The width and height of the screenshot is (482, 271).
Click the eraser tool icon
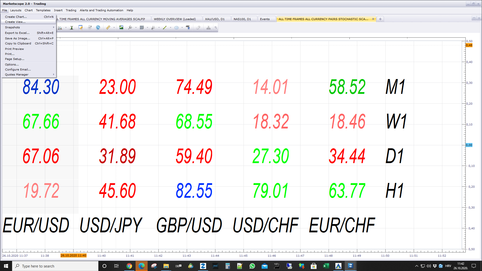point(198,28)
